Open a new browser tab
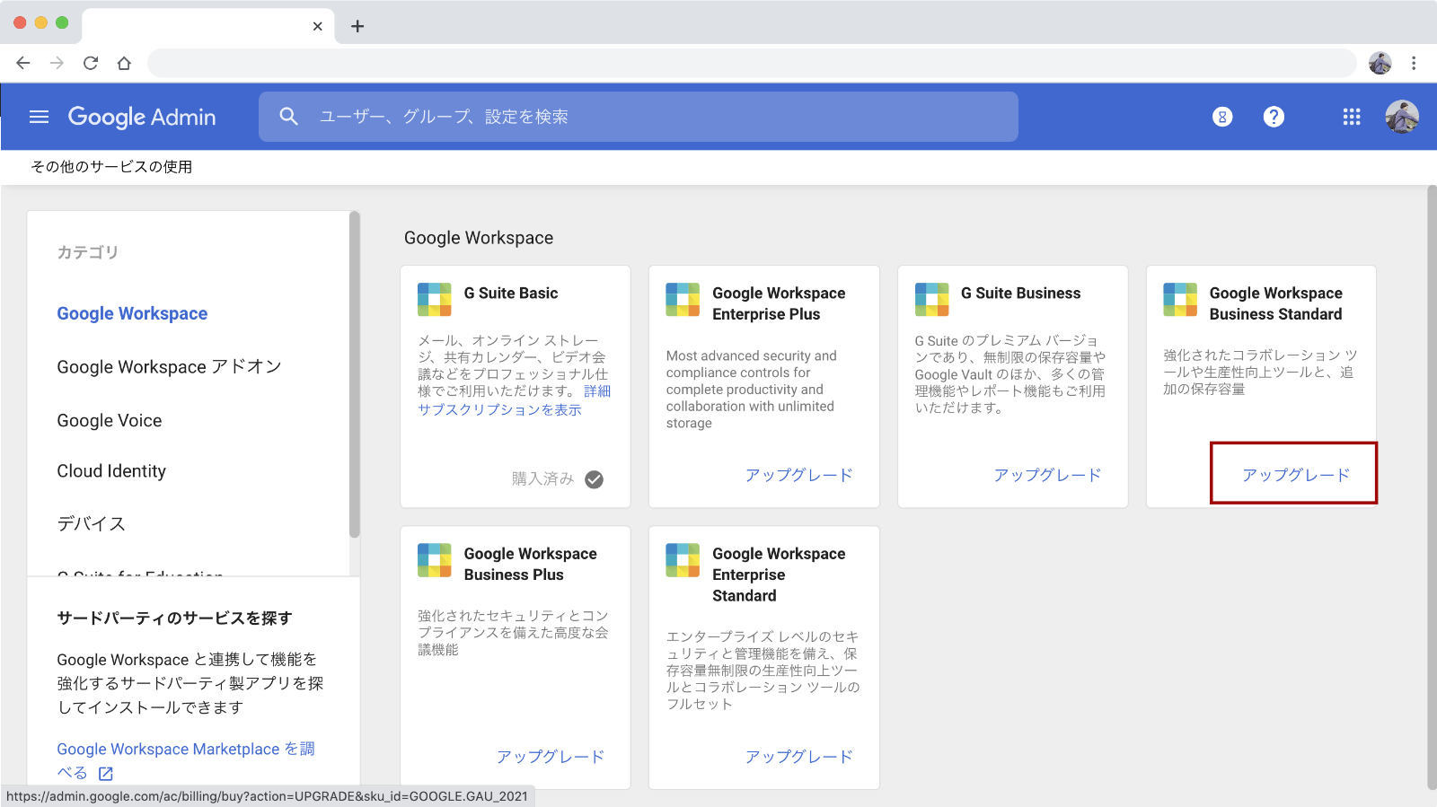Screen dimensions: 1437x807 357,26
